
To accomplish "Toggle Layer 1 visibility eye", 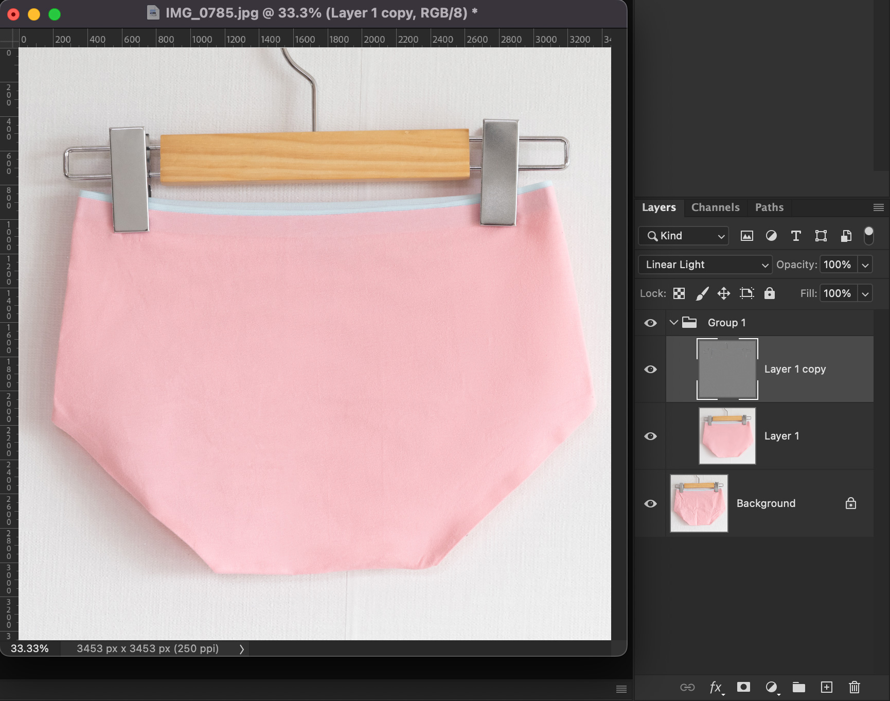I will click(650, 436).
